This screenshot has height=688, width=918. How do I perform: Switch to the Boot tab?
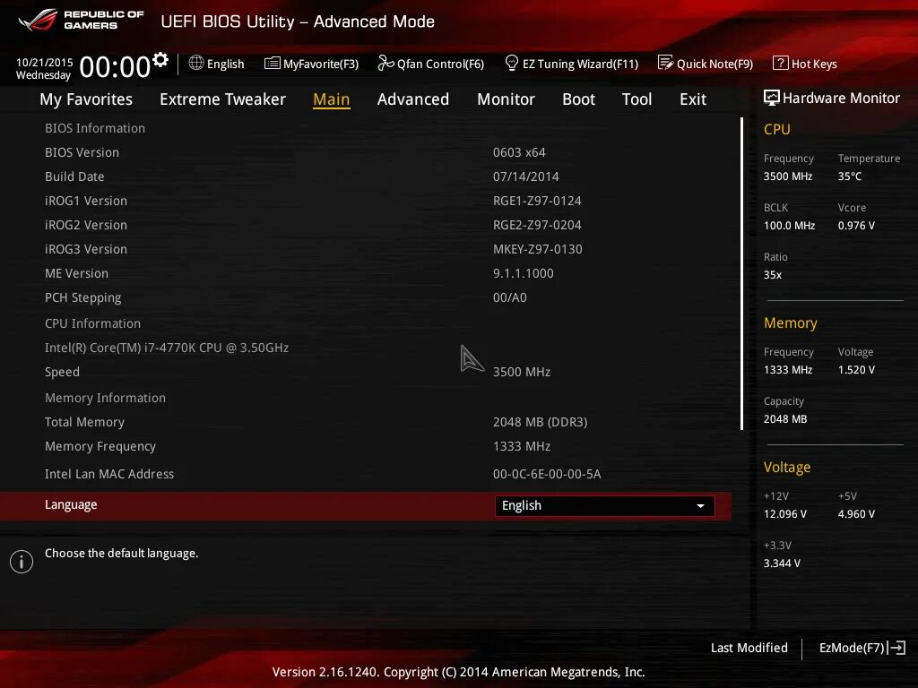[578, 99]
